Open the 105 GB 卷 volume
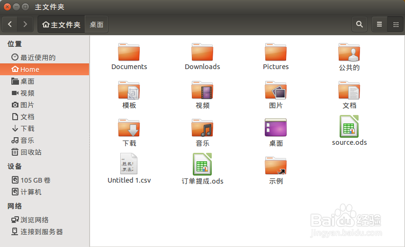405x247 pixels. coord(45,180)
